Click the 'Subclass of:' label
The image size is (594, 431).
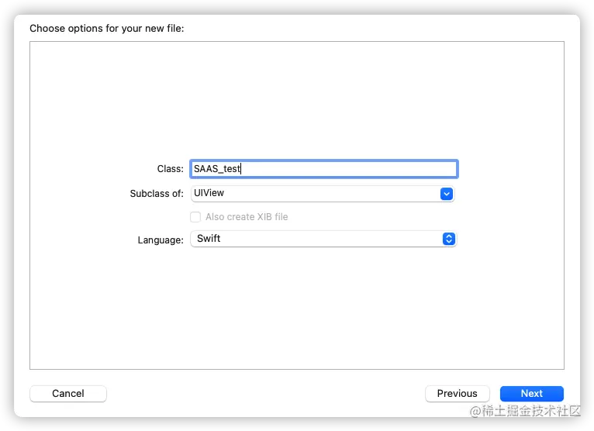coord(157,194)
